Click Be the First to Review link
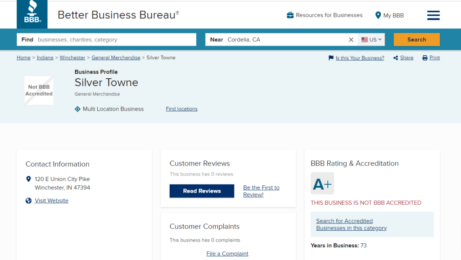Viewport: 461px width, 260px height. pos(262,191)
